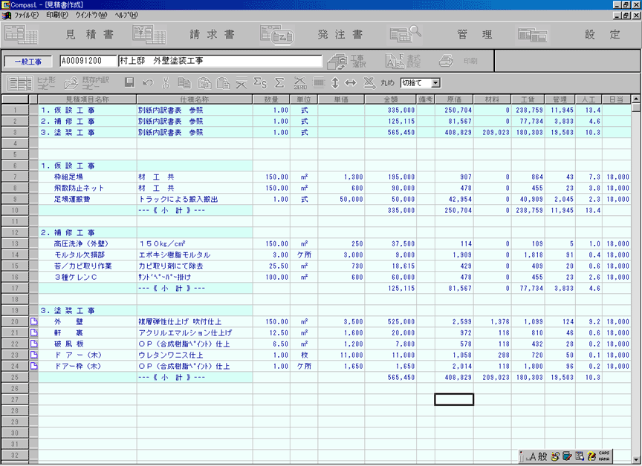
Task: Click the copy pages icon
Action: [184, 83]
